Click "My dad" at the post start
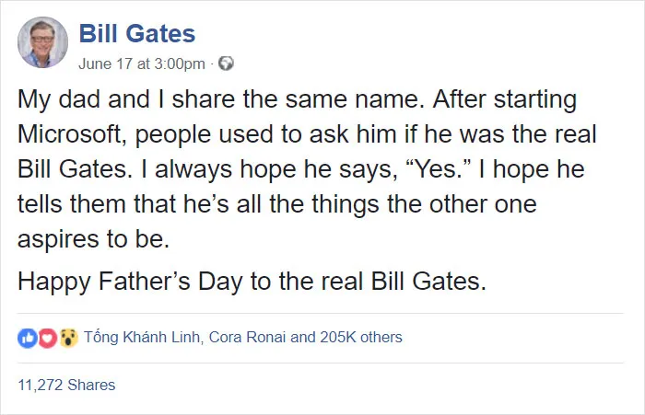The height and width of the screenshot is (415, 645). [59, 100]
